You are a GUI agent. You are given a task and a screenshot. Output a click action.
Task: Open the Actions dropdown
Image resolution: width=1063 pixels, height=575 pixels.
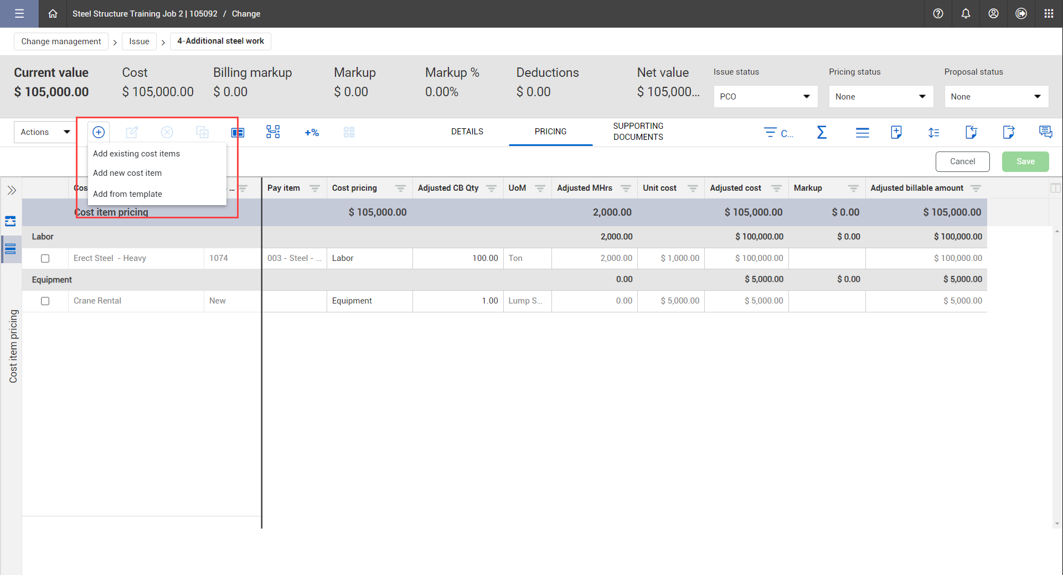pos(45,132)
